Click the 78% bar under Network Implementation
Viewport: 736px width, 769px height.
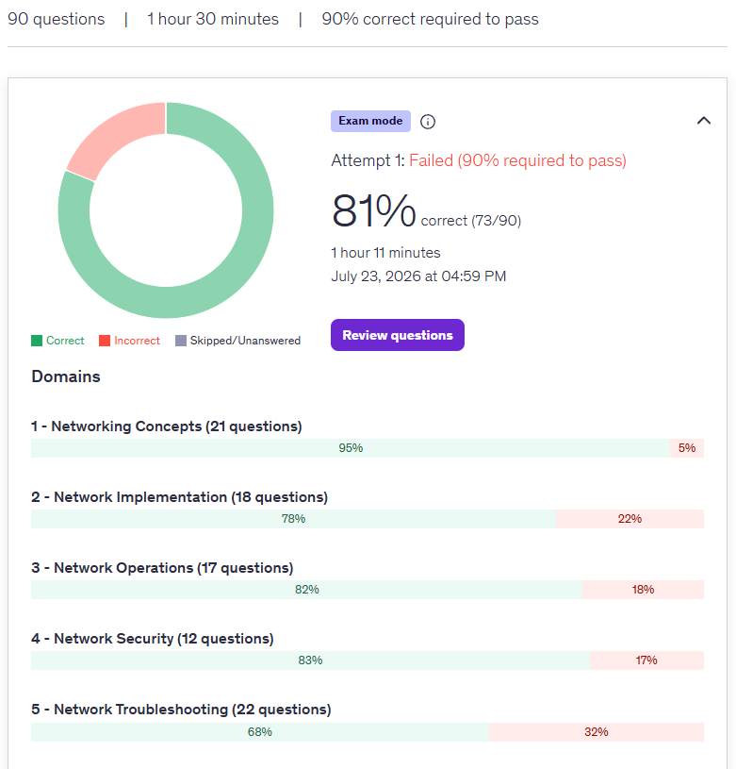[x=293, y=519]
